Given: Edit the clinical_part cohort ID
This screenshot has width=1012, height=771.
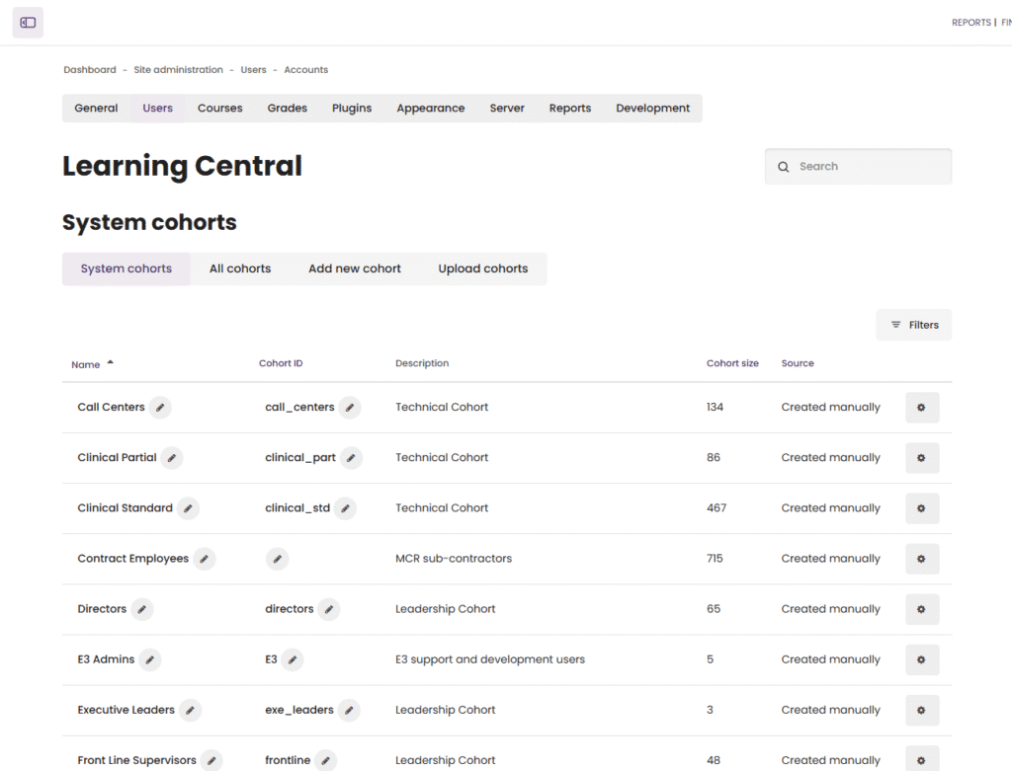Looking at the screenshot, I should [351, 458].
